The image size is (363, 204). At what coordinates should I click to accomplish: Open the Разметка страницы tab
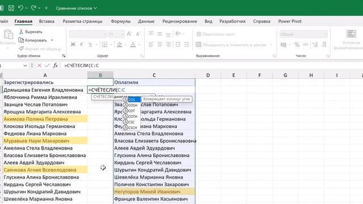[x=82, y=22]
